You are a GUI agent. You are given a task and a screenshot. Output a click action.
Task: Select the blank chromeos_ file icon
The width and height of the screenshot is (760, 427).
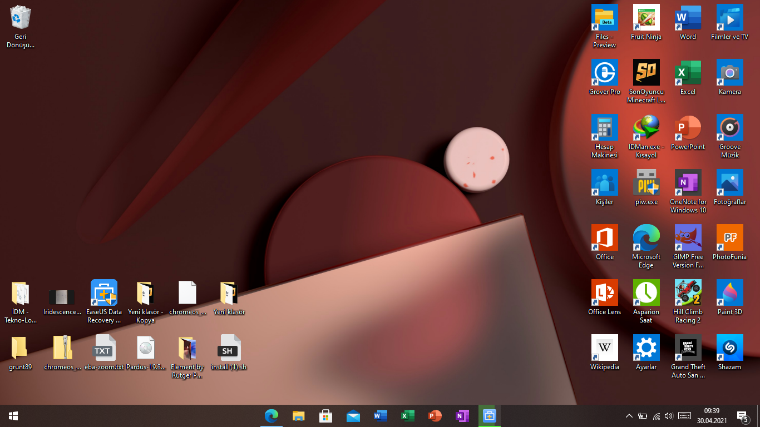187,297
